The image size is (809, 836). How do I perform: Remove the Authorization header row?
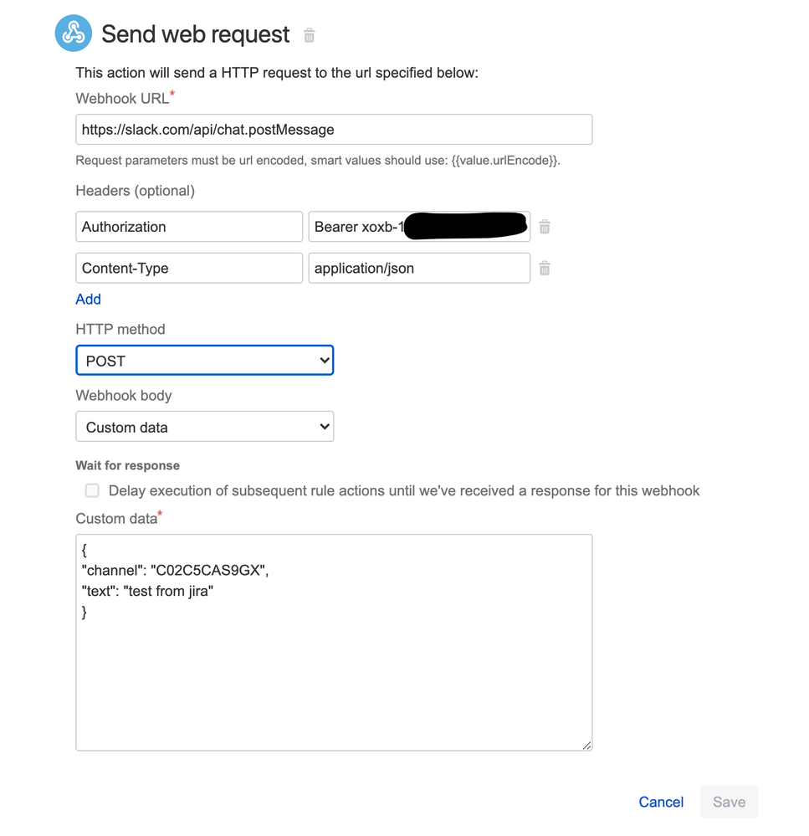[x=544, y=227]
